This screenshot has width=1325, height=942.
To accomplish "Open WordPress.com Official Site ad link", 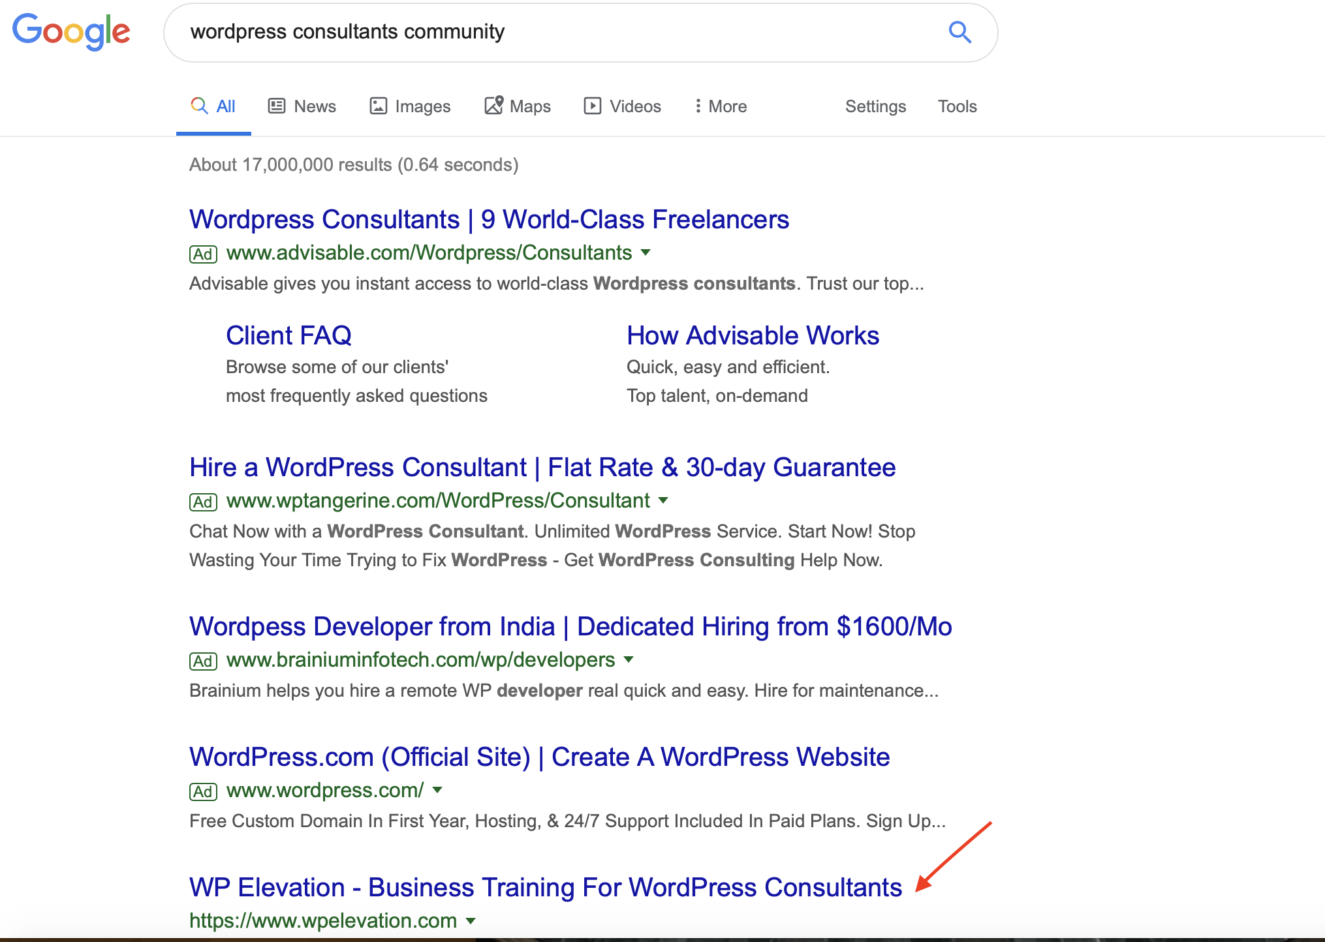I will [x=539, y=757].
